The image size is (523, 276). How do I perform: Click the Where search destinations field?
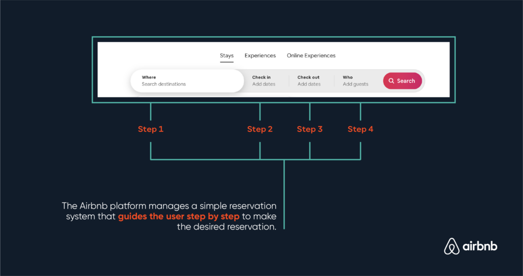pos(187,81)
